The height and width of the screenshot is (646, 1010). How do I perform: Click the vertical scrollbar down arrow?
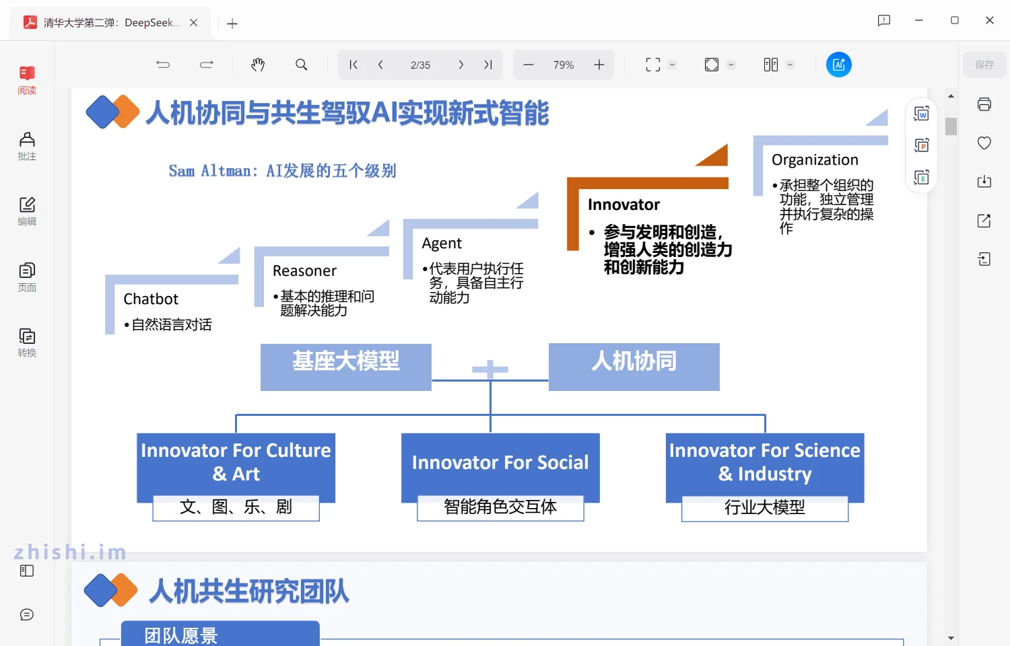pos(951,638)
